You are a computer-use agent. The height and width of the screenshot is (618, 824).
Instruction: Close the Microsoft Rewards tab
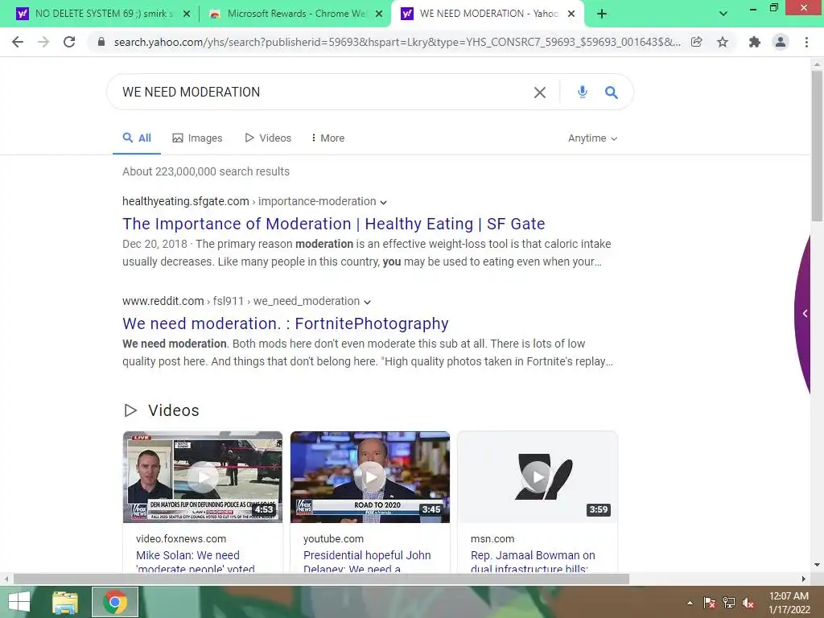(x=379, y=14)
